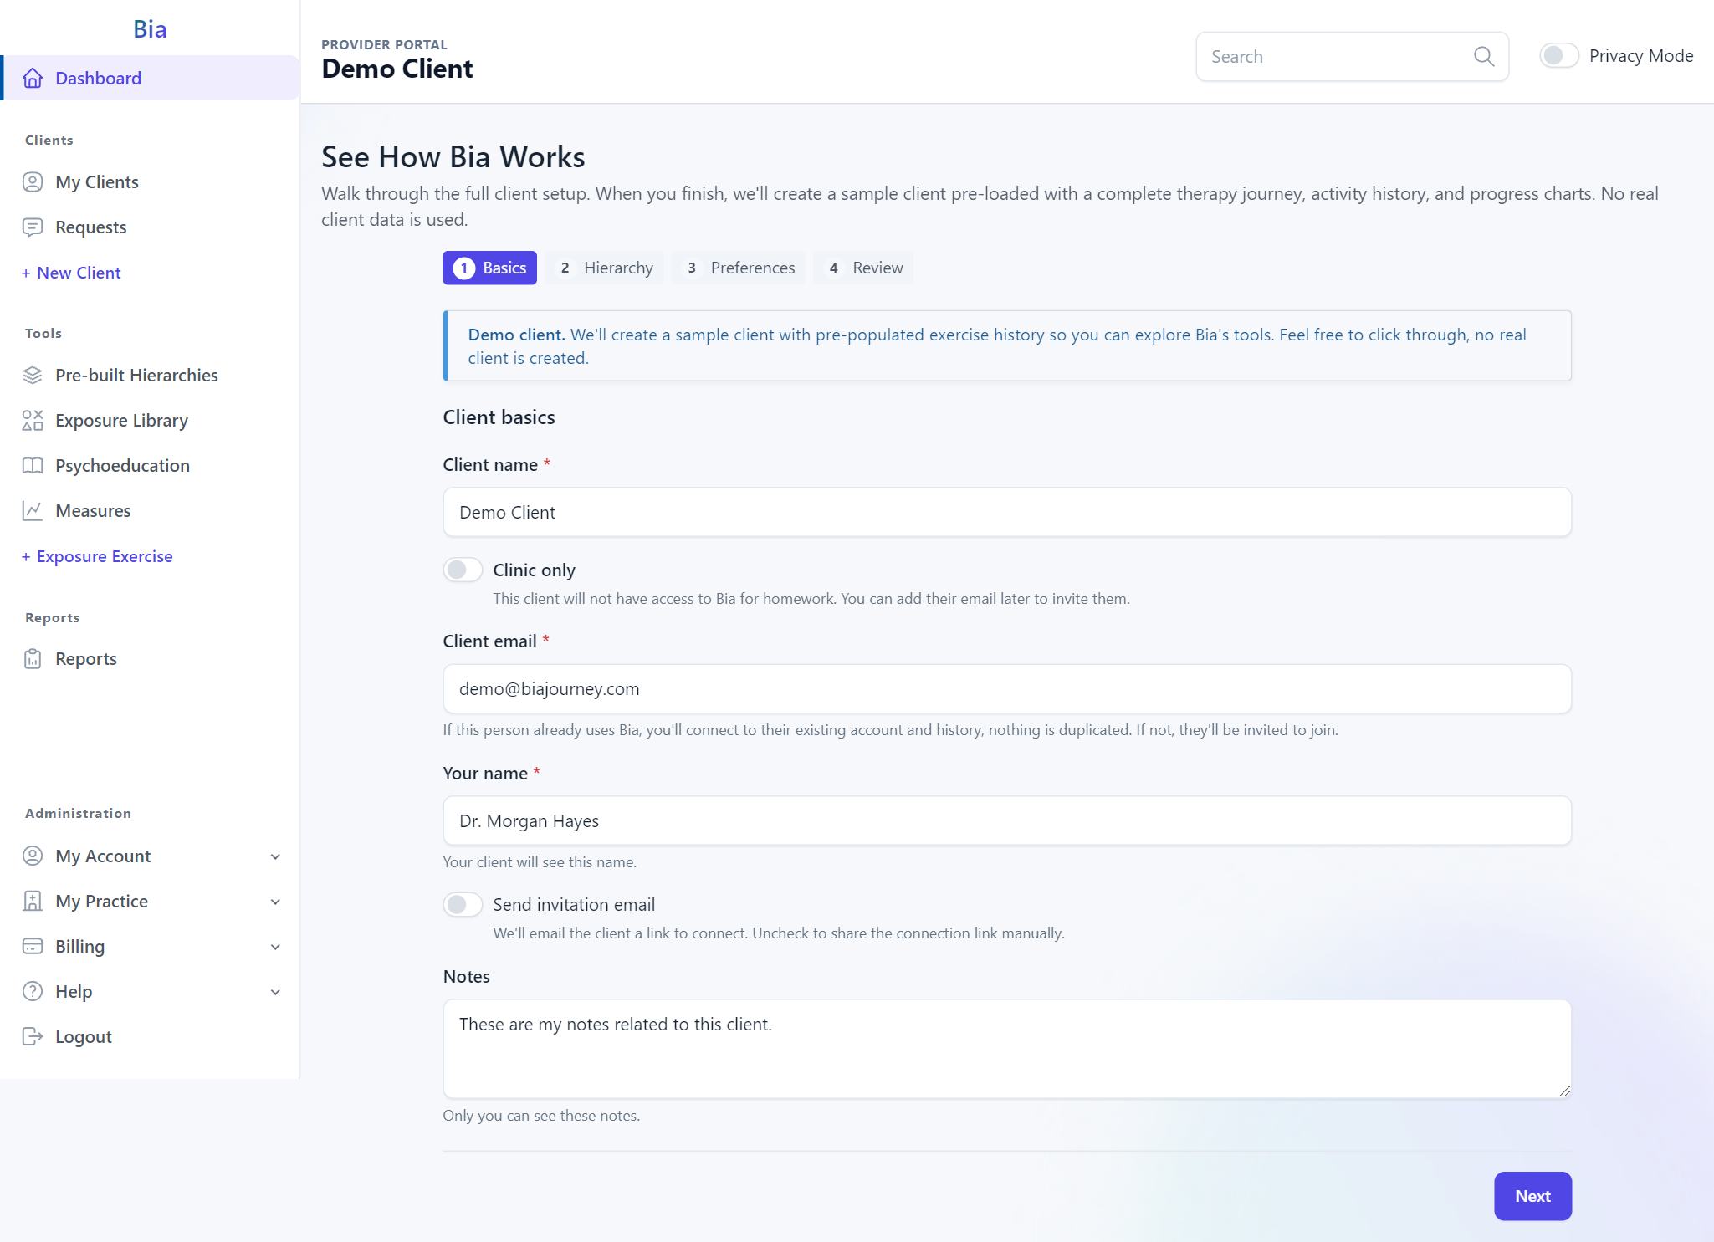This screenshot has height=1242, width=1714.
Task: Expand the Help chevron
Action: (275, 992)
